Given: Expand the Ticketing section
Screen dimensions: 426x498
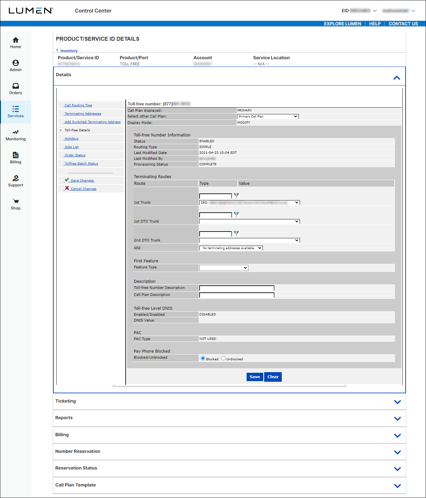Looking at the screenshot, I should pos(398,402).
